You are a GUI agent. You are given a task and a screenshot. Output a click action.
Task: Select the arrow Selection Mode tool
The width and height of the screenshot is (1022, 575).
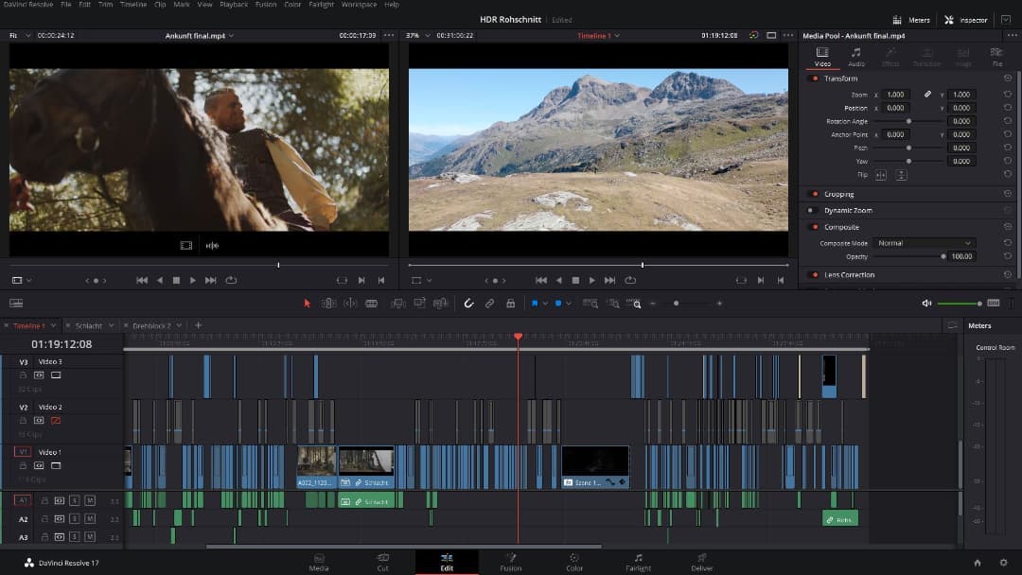[x=307, y=304]
